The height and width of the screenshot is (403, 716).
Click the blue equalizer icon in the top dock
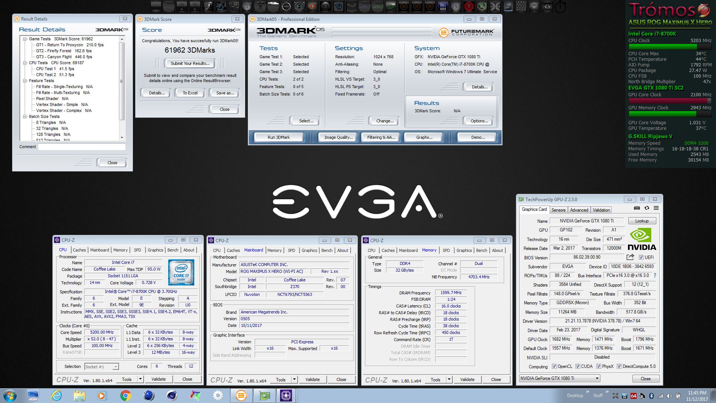[x=443, y=6]
